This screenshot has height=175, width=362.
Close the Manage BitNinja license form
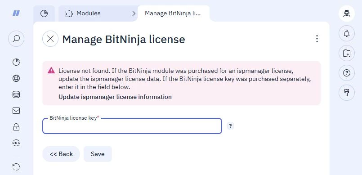coord(50,39)
